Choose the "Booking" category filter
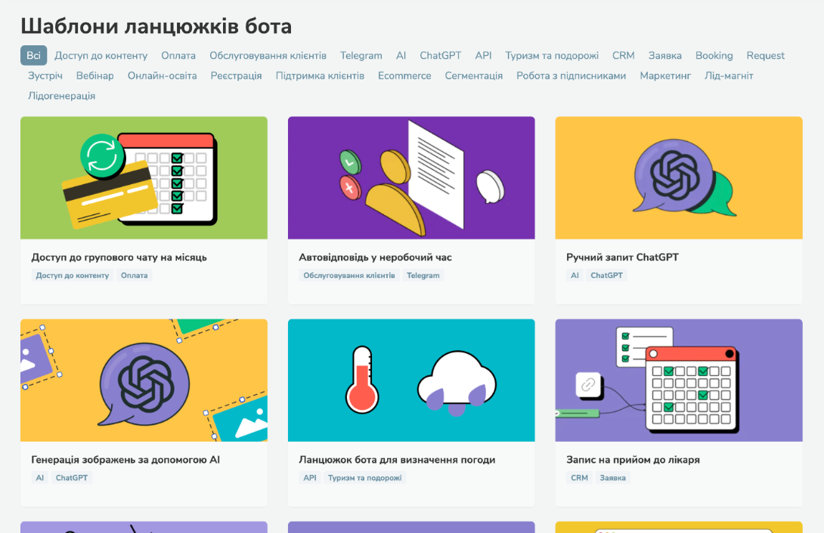Image resolution: width=824 pixels, height=533 pixels. (714, 55)
